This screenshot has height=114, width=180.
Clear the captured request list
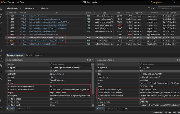20,2
